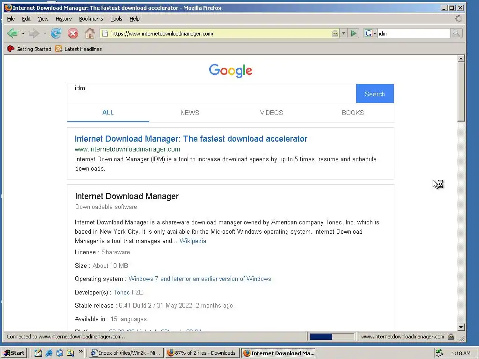479x359 pixels.
Task: Click the About 10 MB size value
Action: coord(110,266)
